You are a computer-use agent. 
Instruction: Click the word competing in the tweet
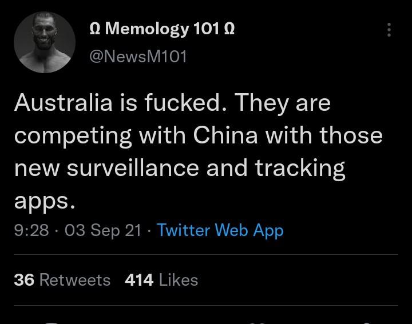pyautogui.click(x=72, y=137)
